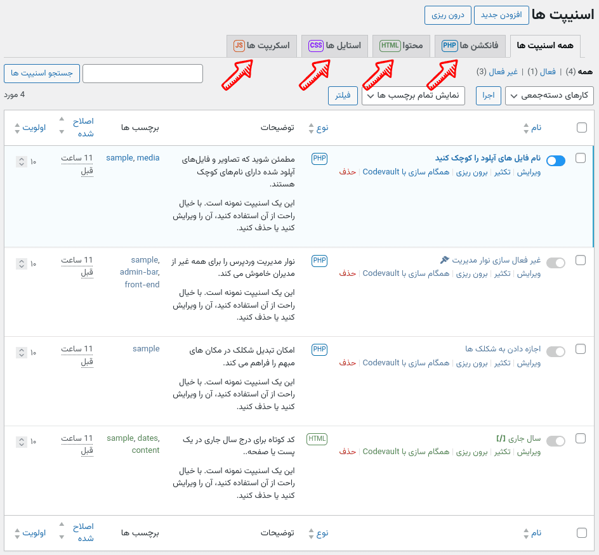The image size is (599, 555).
Task: Click sort arrows beside footer اولویت column
Action: [17, 533]
